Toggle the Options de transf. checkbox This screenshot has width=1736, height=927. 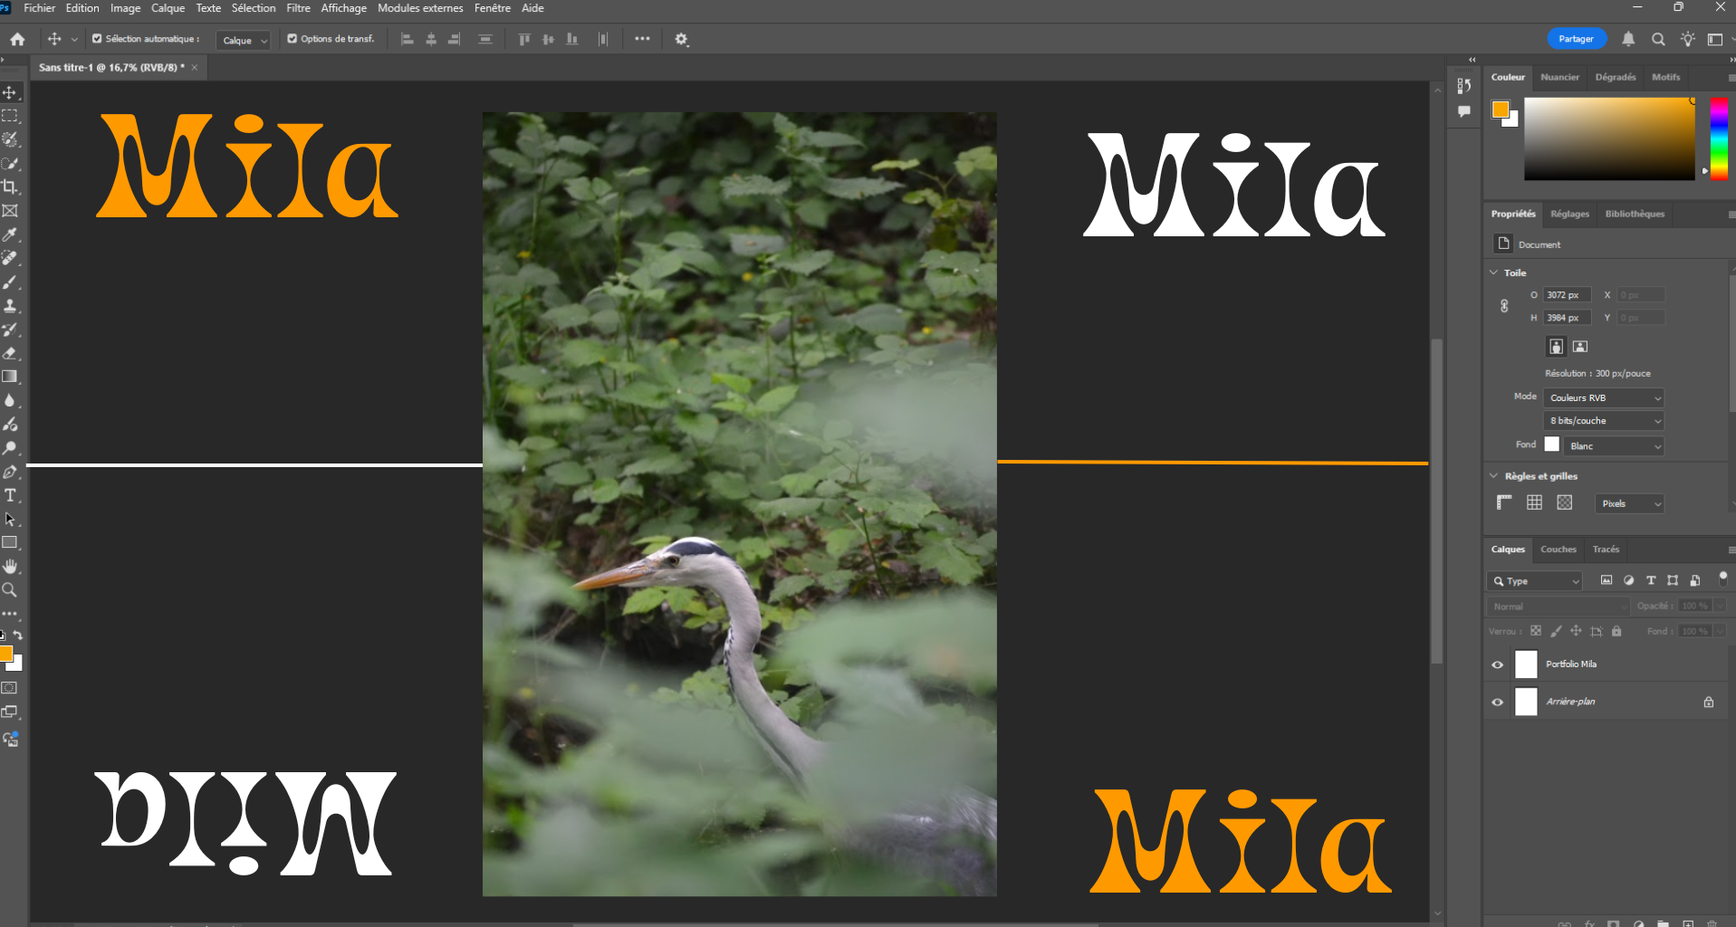click(x=293, y=39)
